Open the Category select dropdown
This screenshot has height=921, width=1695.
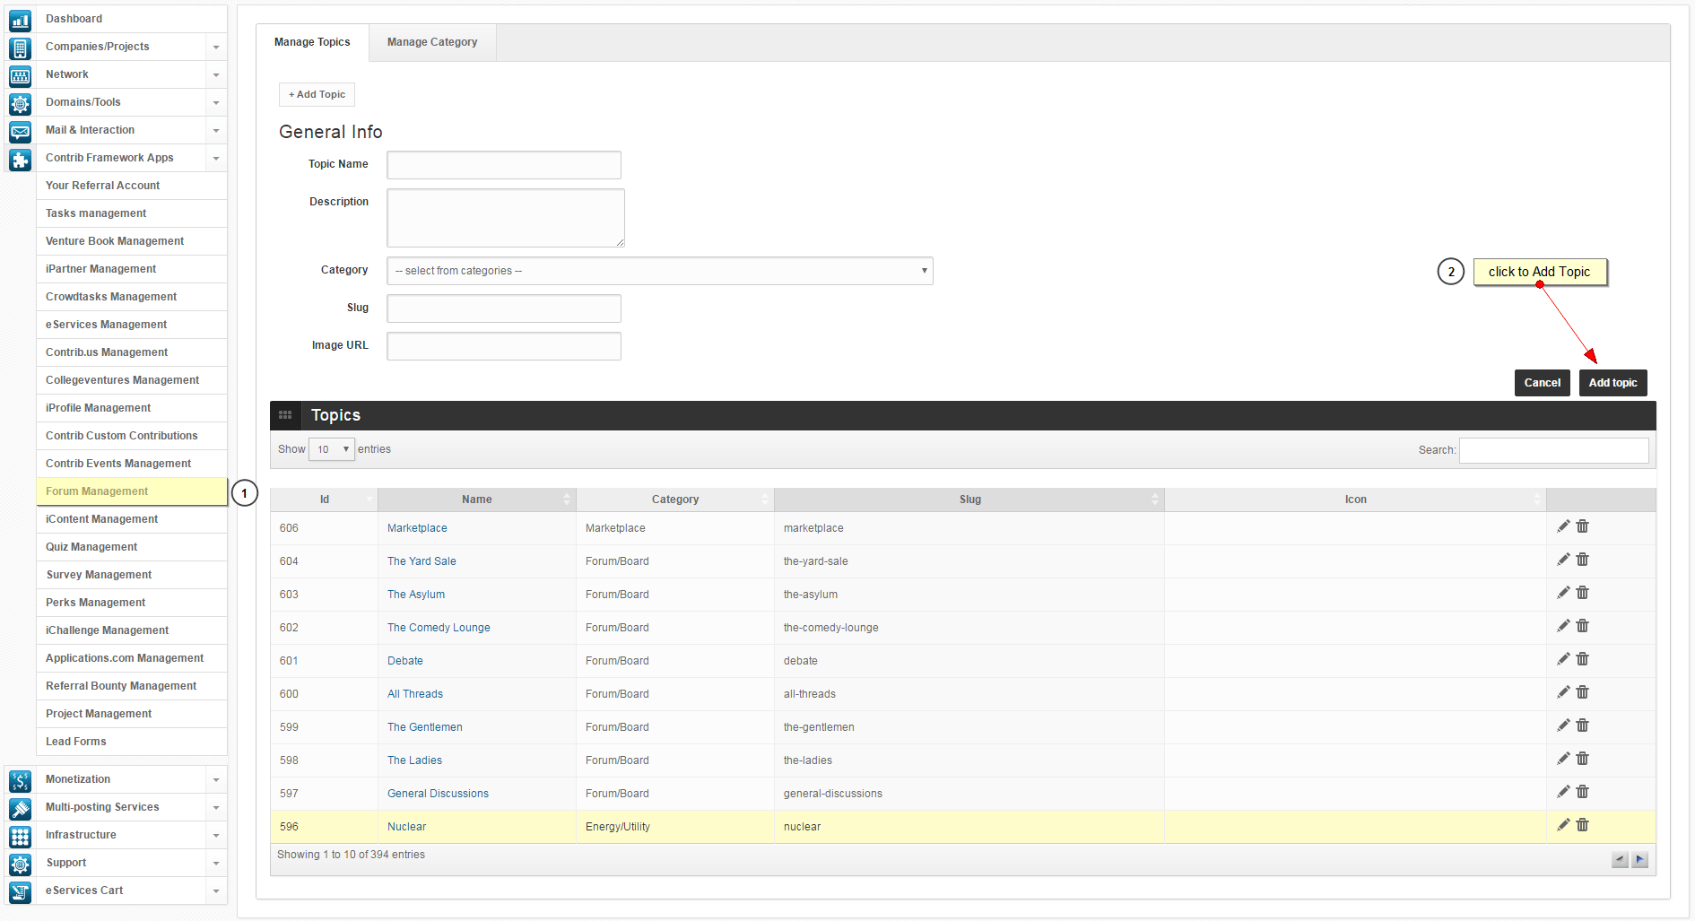[x=660, y=271]
